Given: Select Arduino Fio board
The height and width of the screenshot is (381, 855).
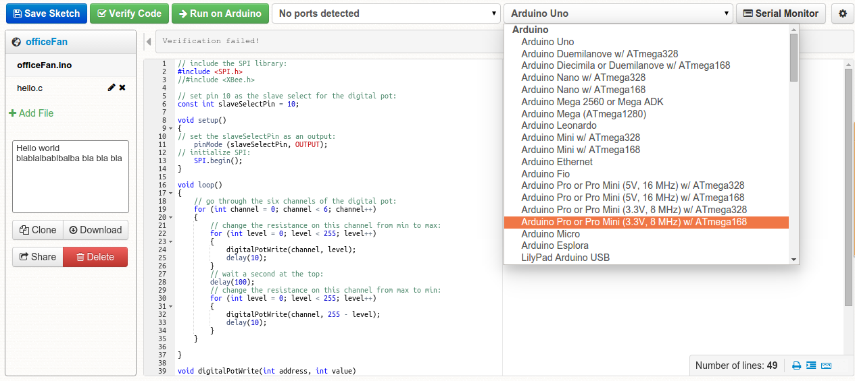Looking at the screenshot, I should (x=646, y=174).
